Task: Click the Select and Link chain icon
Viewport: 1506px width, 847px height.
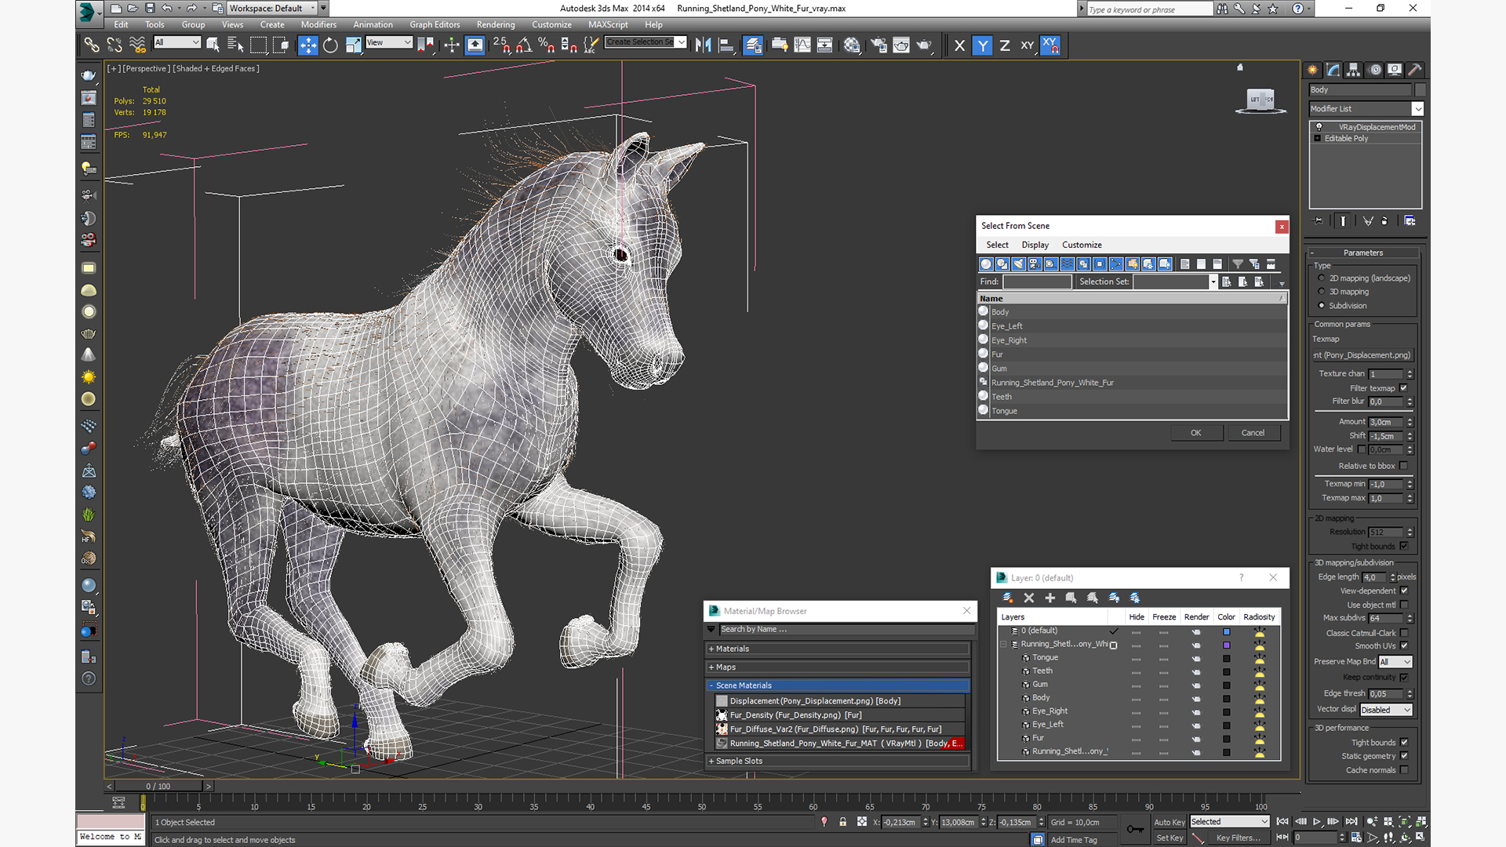Action: click(92, 45)
